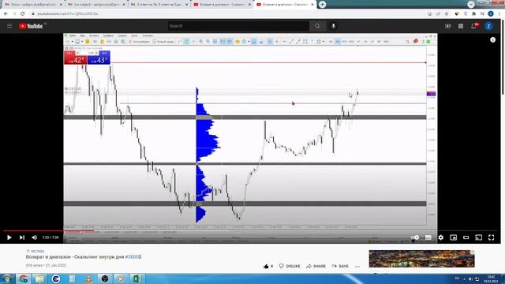Click the SHARE button

click(316, 266)
